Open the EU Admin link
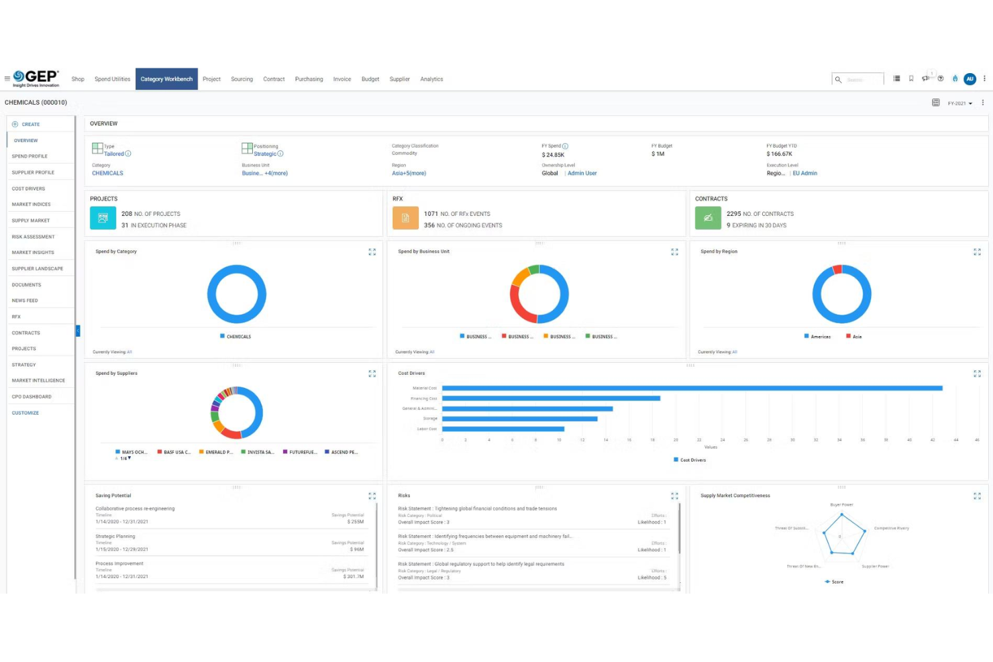This screenshot has width=993, height=662. point(804,173)
